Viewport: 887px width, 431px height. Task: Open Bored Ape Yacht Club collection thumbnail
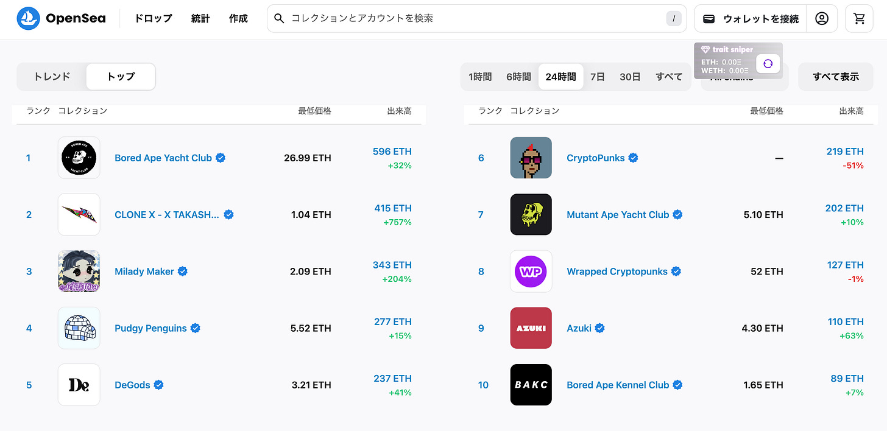79,158
